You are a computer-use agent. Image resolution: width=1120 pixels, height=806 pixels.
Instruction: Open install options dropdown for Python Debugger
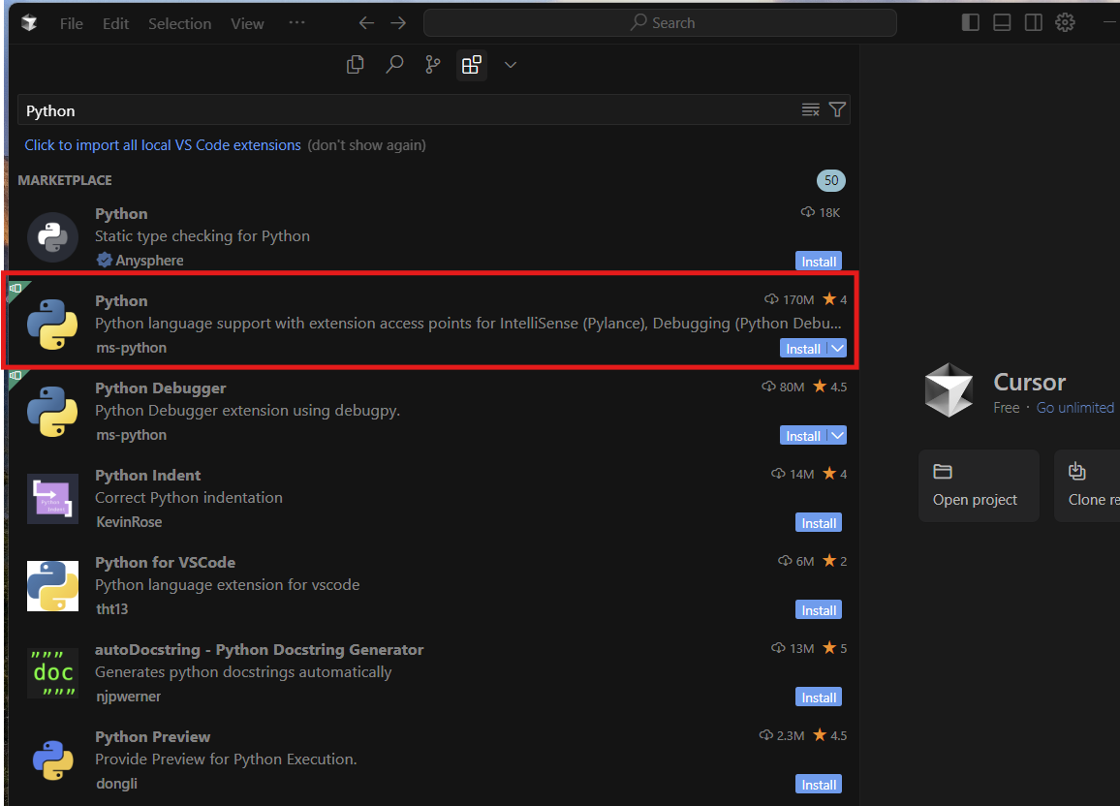pyautogui.click(x=837, y=436)
